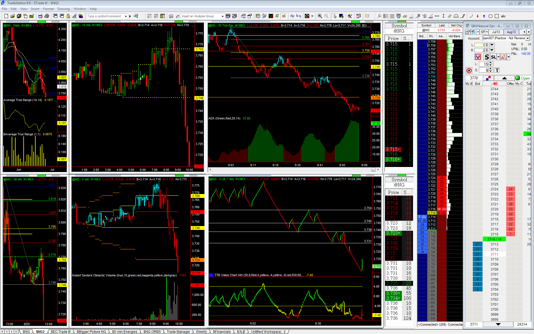Open the Insert menu
This screenshot has width=534, height=334.
click(35, 9)
